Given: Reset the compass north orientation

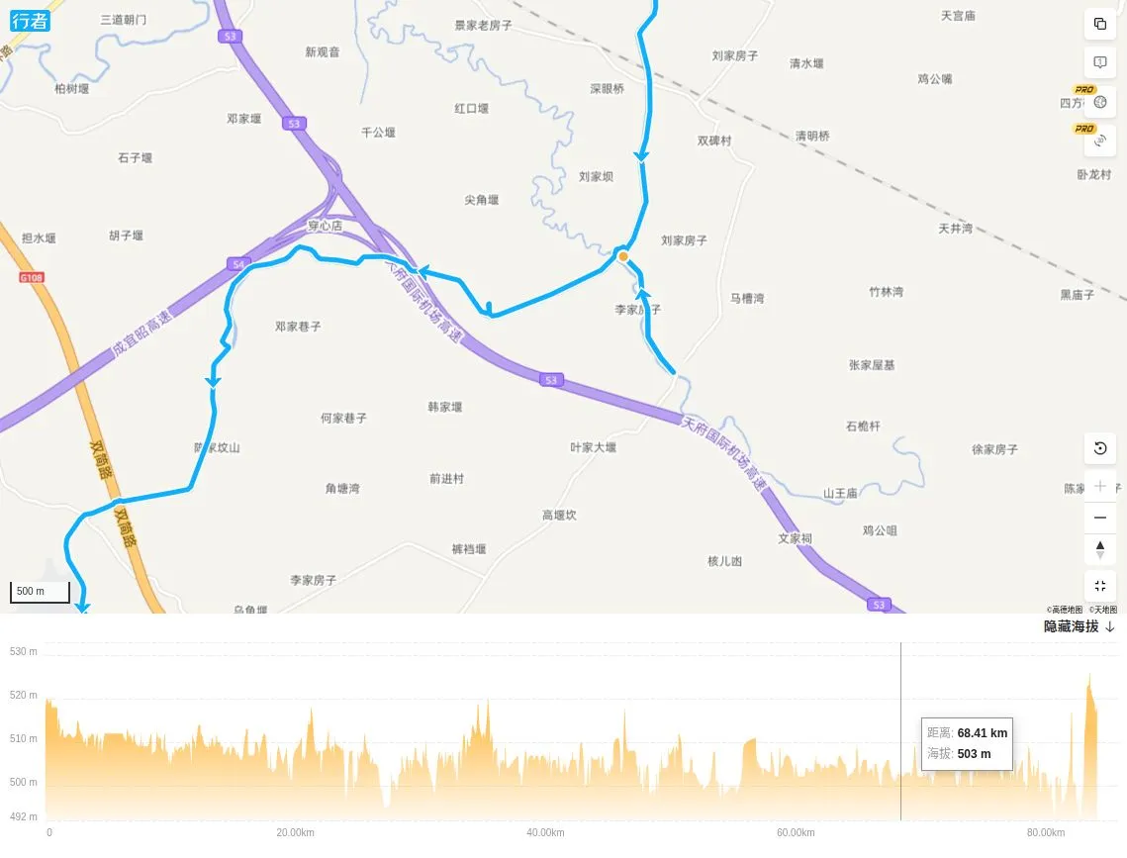Looking at the screenshot, I should click(1099, 549).
